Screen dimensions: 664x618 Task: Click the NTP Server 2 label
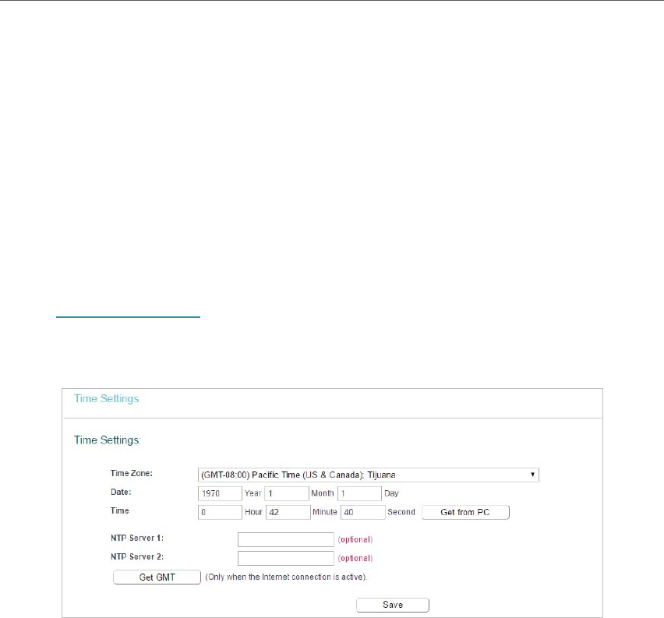point(137,556)
